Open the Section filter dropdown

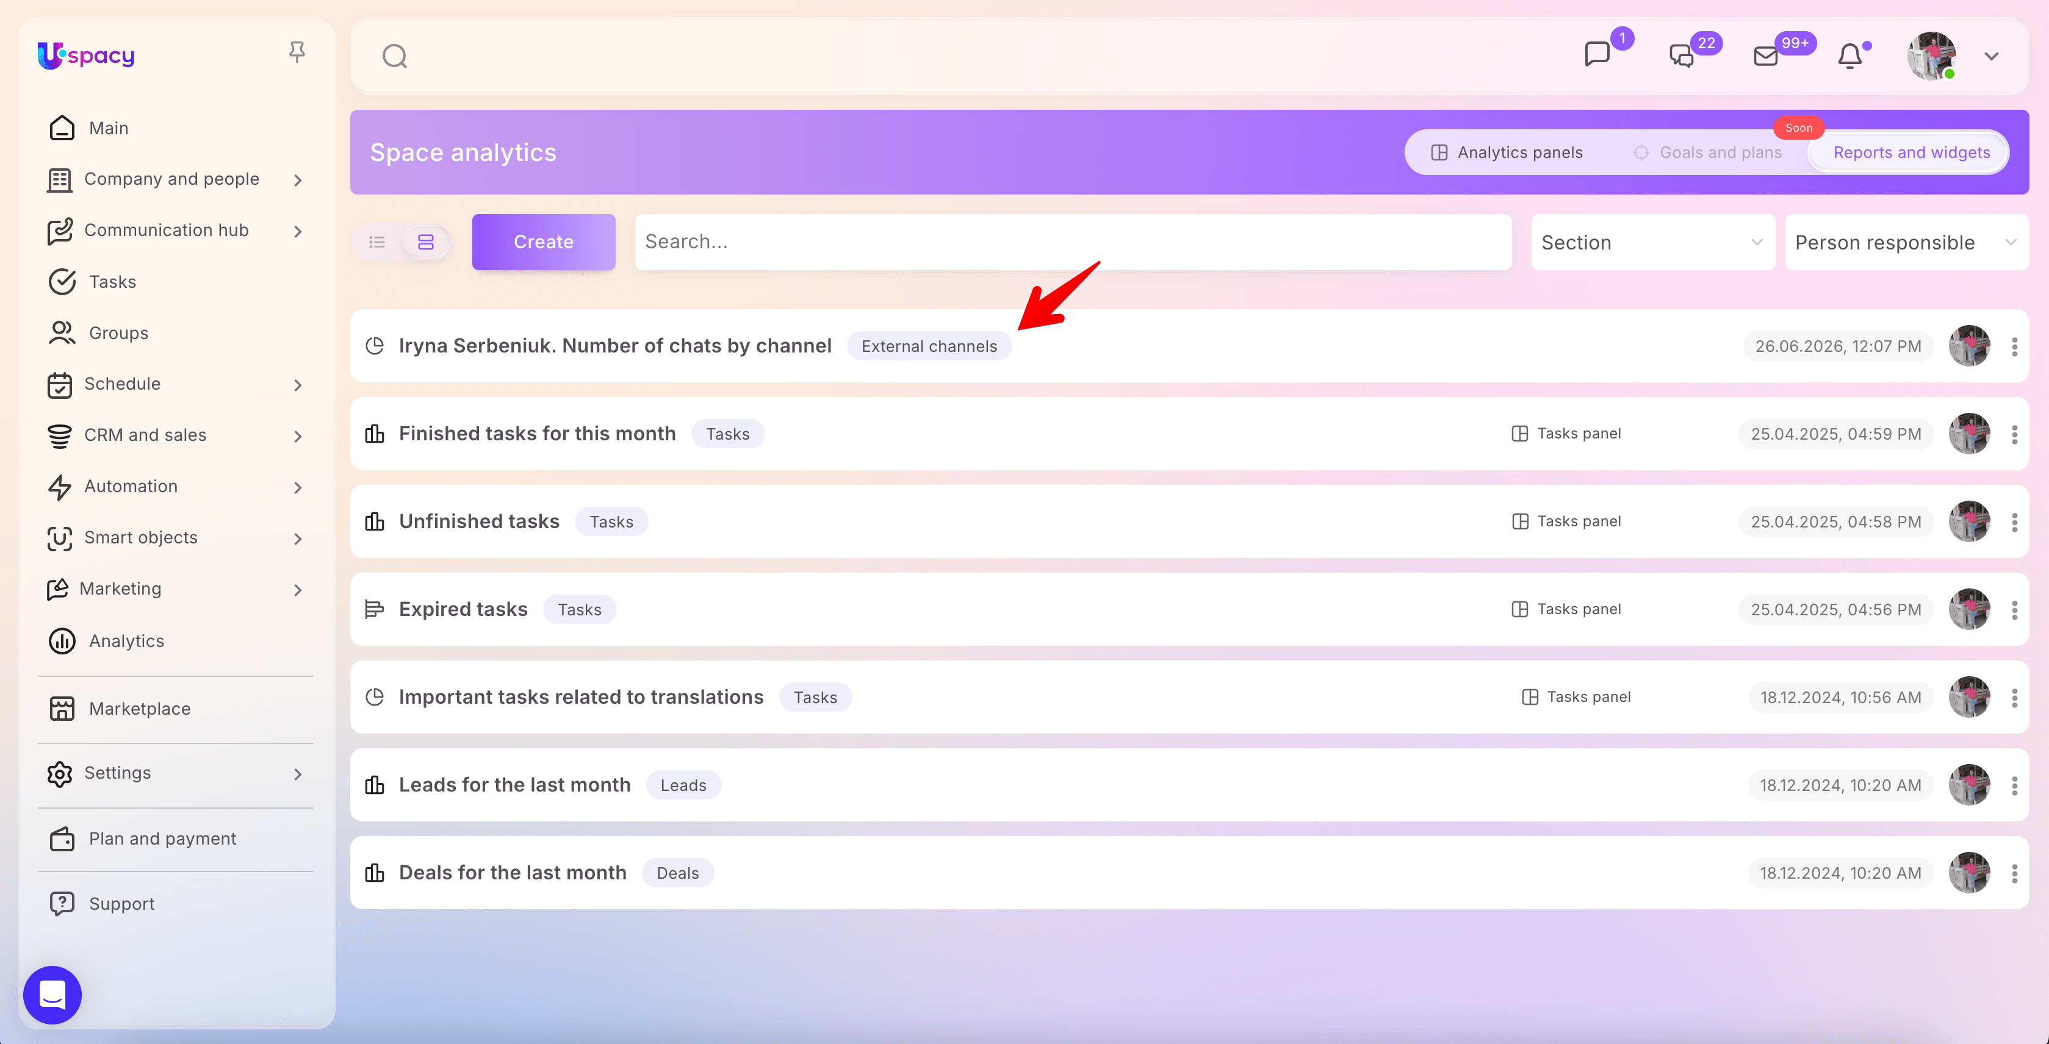coord(1652,241)
